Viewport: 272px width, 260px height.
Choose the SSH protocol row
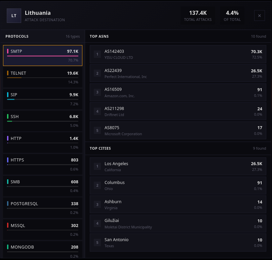43,120
